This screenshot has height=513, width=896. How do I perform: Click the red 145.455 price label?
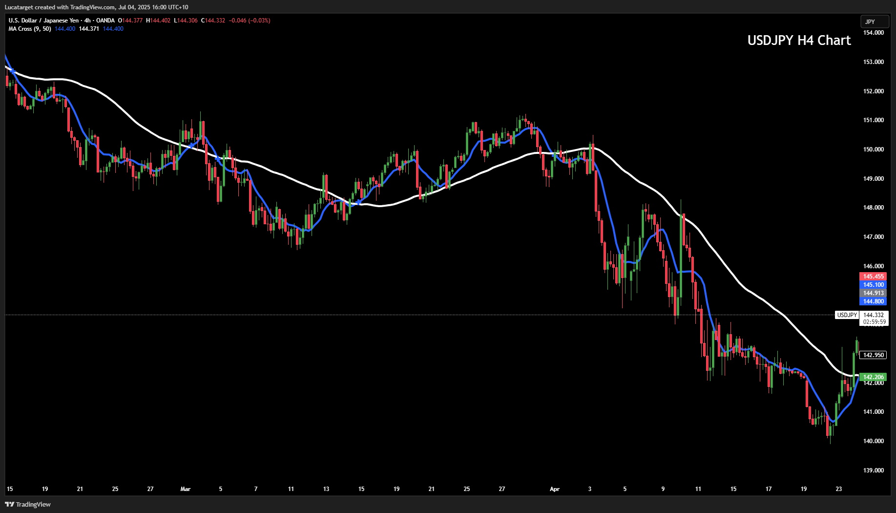coord(873,277)
